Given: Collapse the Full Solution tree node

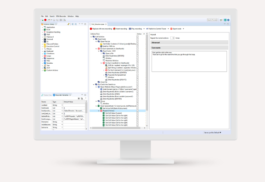Looking at the screenshot, I should coord(91,37).
